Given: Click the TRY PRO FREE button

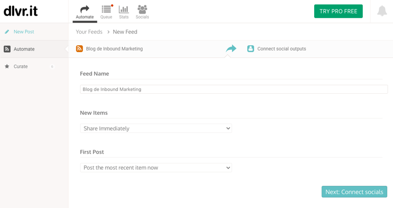Looking at the screenshot, I should tap(338, 11).
